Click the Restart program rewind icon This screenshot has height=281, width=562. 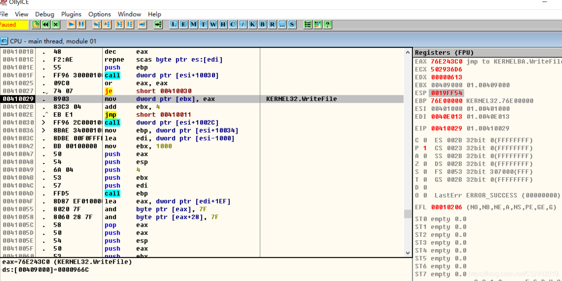(x=46, y=24)
